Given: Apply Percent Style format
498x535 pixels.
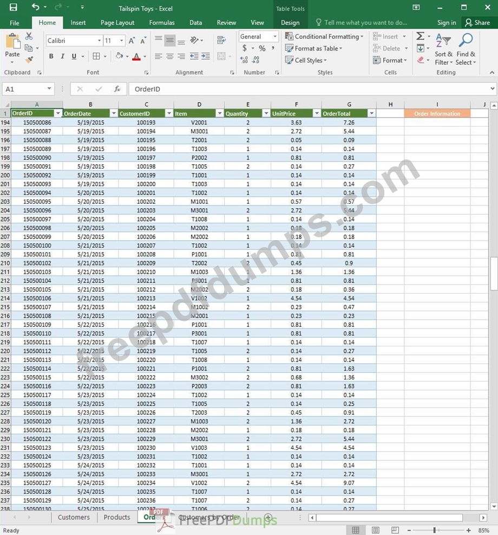Looking at the screenshot, I should point(262,48).
